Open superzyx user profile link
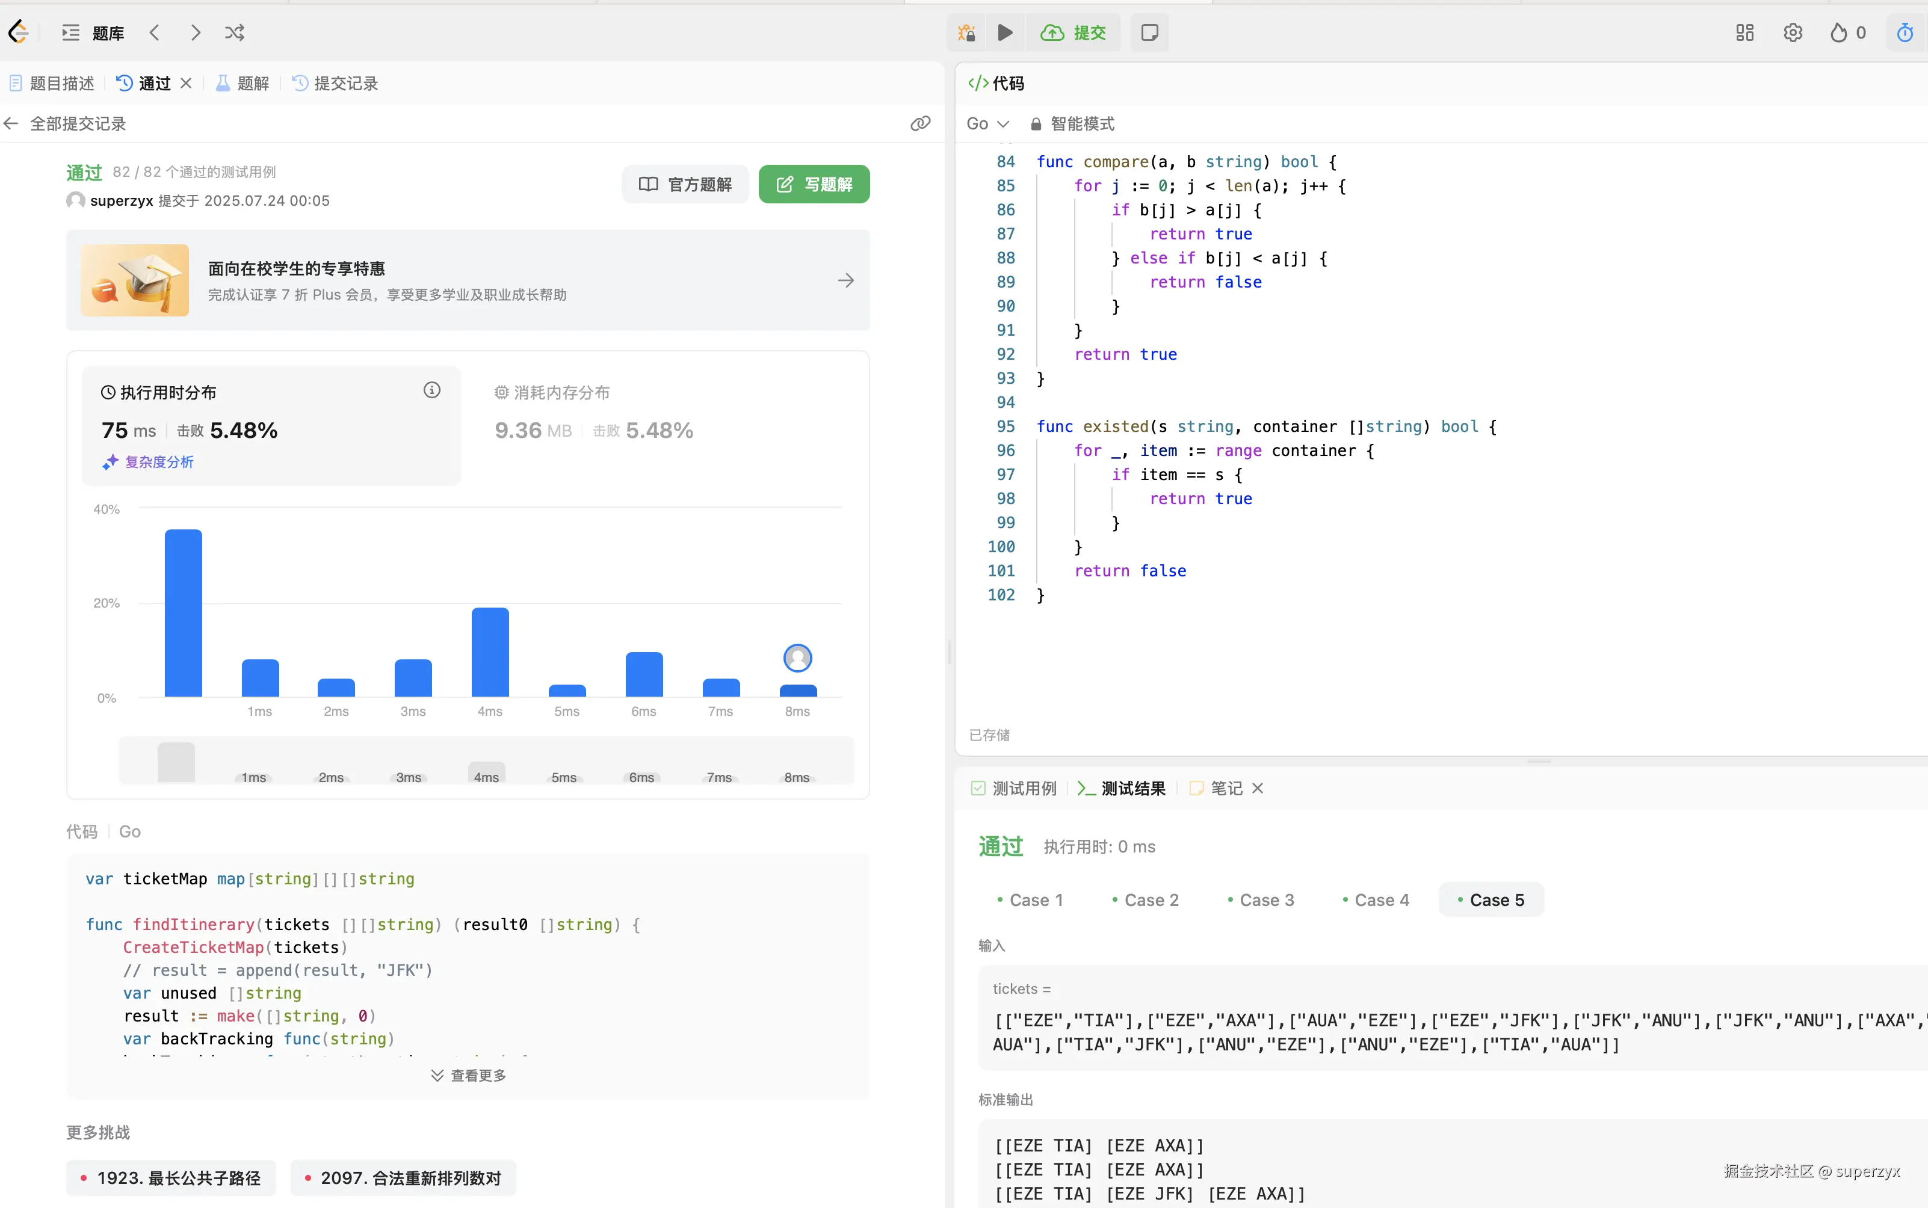The height and width of the screenshot is (1208, 1928). click(x=122, y=200)
